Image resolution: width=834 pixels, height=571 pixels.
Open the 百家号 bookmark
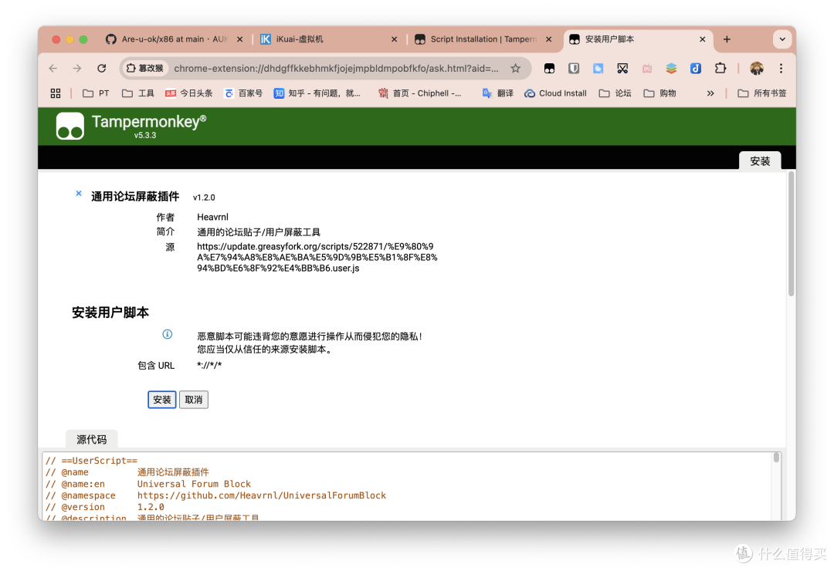(243, 93)
